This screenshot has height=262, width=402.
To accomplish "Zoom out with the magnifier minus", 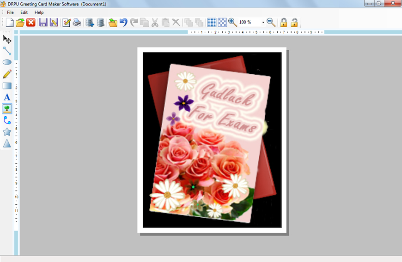I will (271, 23).
